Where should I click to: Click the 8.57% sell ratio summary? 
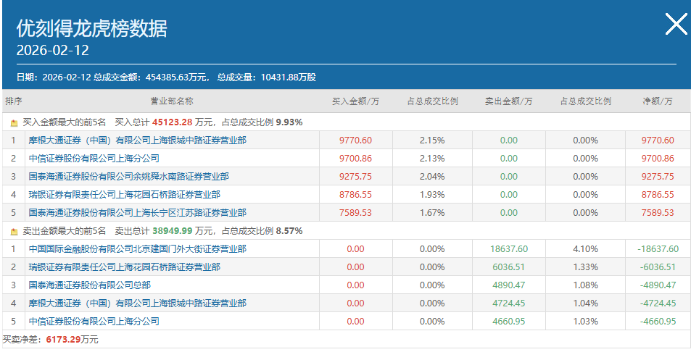coord(289,230)
